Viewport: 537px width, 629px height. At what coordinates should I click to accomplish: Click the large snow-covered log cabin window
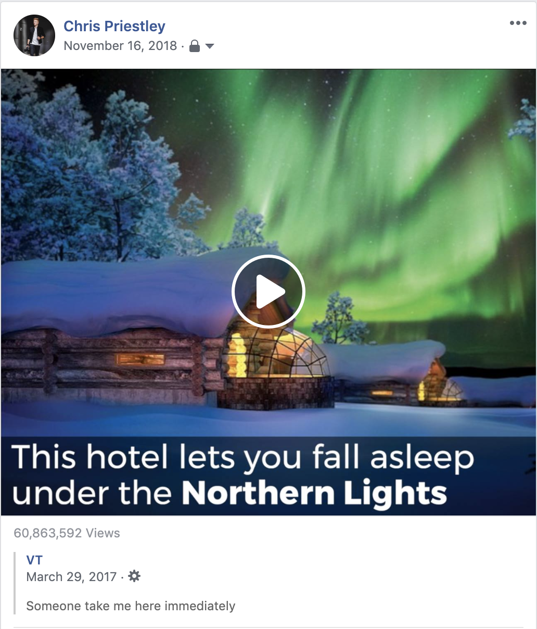click(140, 359)
